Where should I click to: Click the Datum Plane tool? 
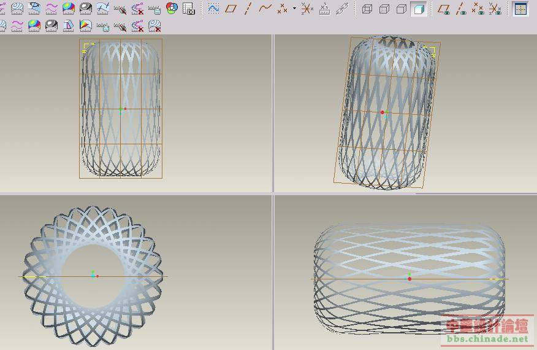tap(230, 9)
